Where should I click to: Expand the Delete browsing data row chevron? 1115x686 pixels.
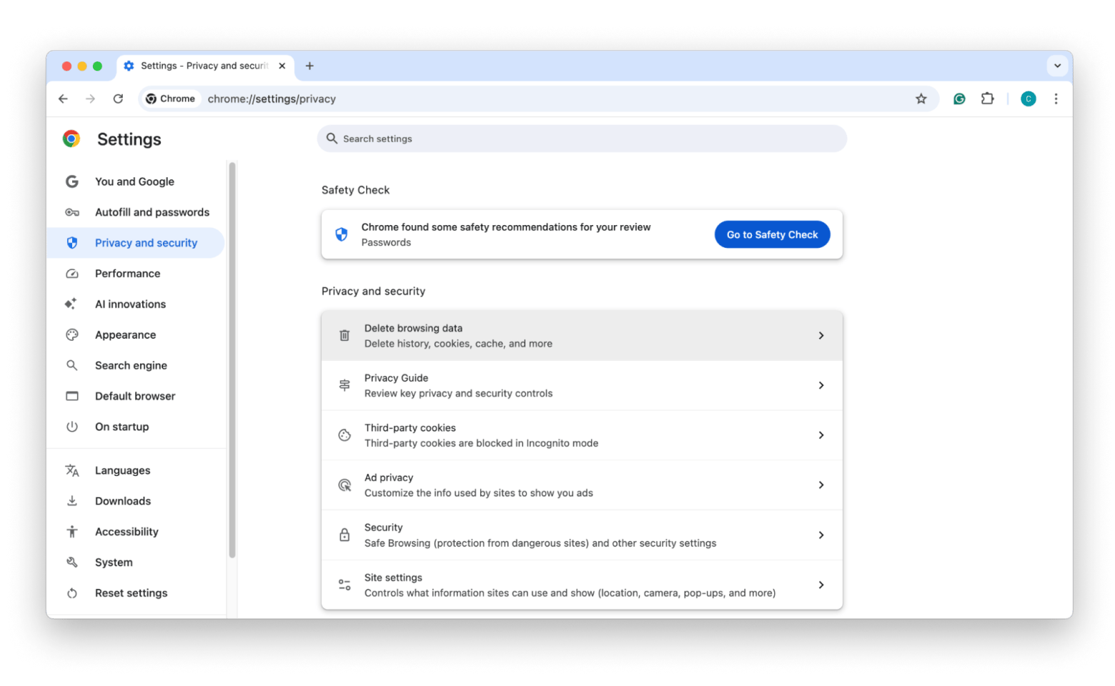(x=821, y=336)
